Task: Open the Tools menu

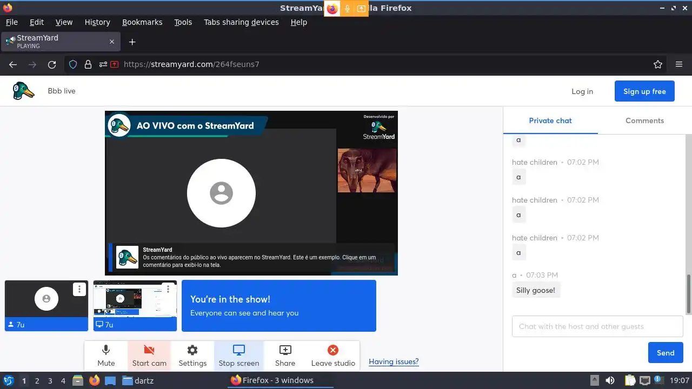Action: pyautogui.click(x=183, y=22)
